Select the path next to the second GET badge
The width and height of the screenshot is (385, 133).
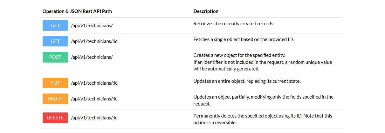click(x=94, y=41)
